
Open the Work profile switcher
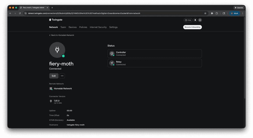pyautogui.click(x=234, y=13)
